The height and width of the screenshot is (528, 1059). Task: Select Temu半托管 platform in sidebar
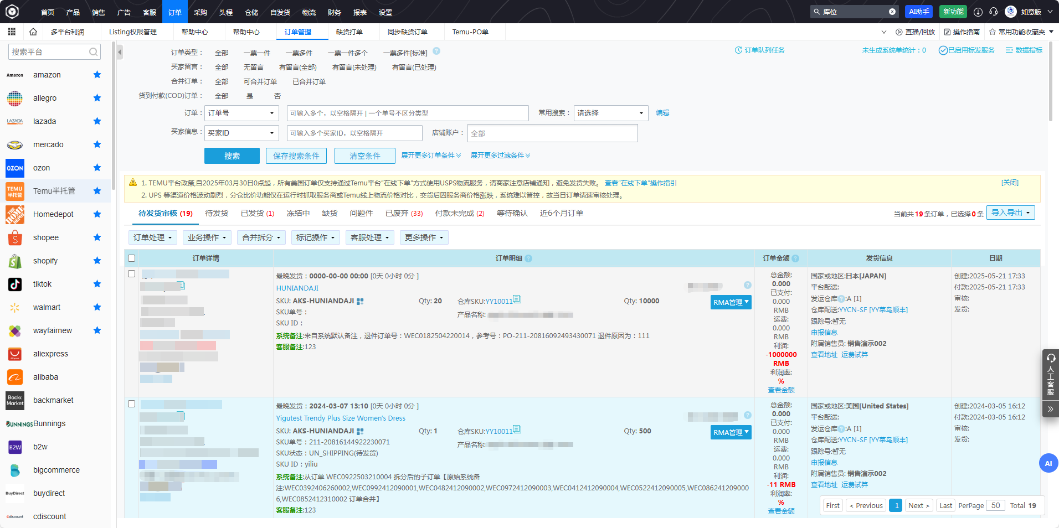point(54,190)
